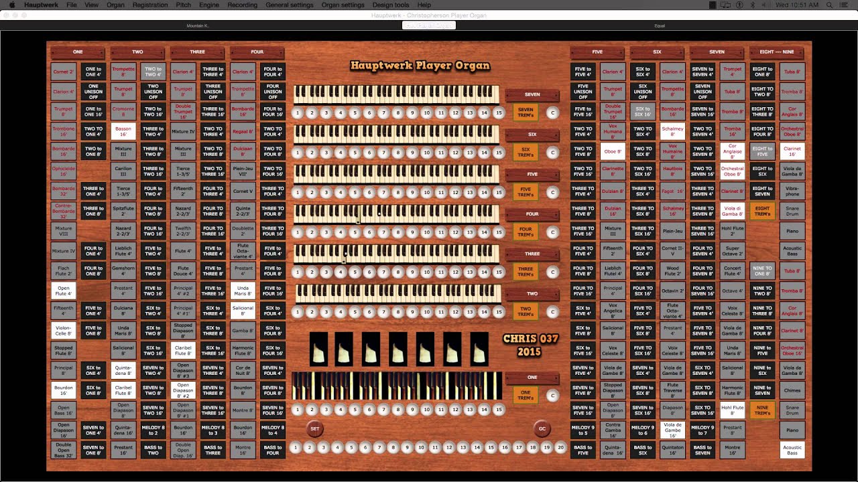
Task: Click the NINE TREM's button
Action: tap(762, 410)
